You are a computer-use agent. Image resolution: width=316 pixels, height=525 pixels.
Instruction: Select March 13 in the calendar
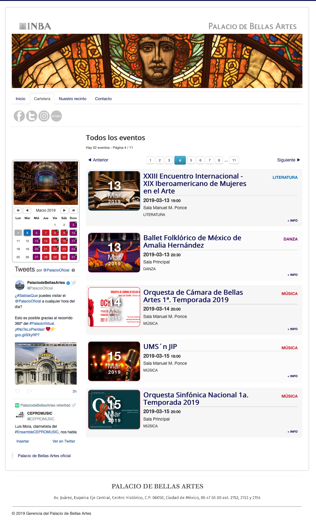pyautogui.click(x=36, y=241)
